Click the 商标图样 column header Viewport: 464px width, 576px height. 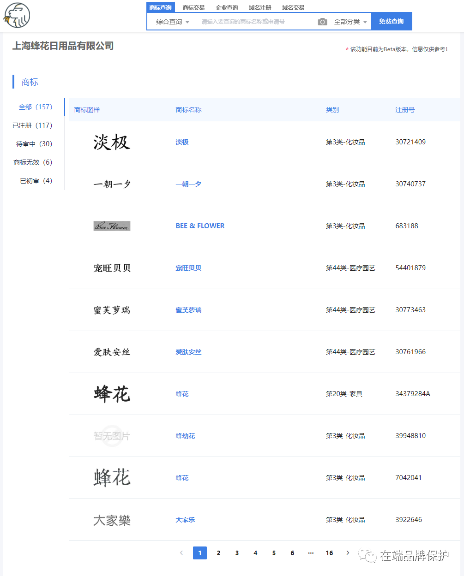(x=87, y=110)
